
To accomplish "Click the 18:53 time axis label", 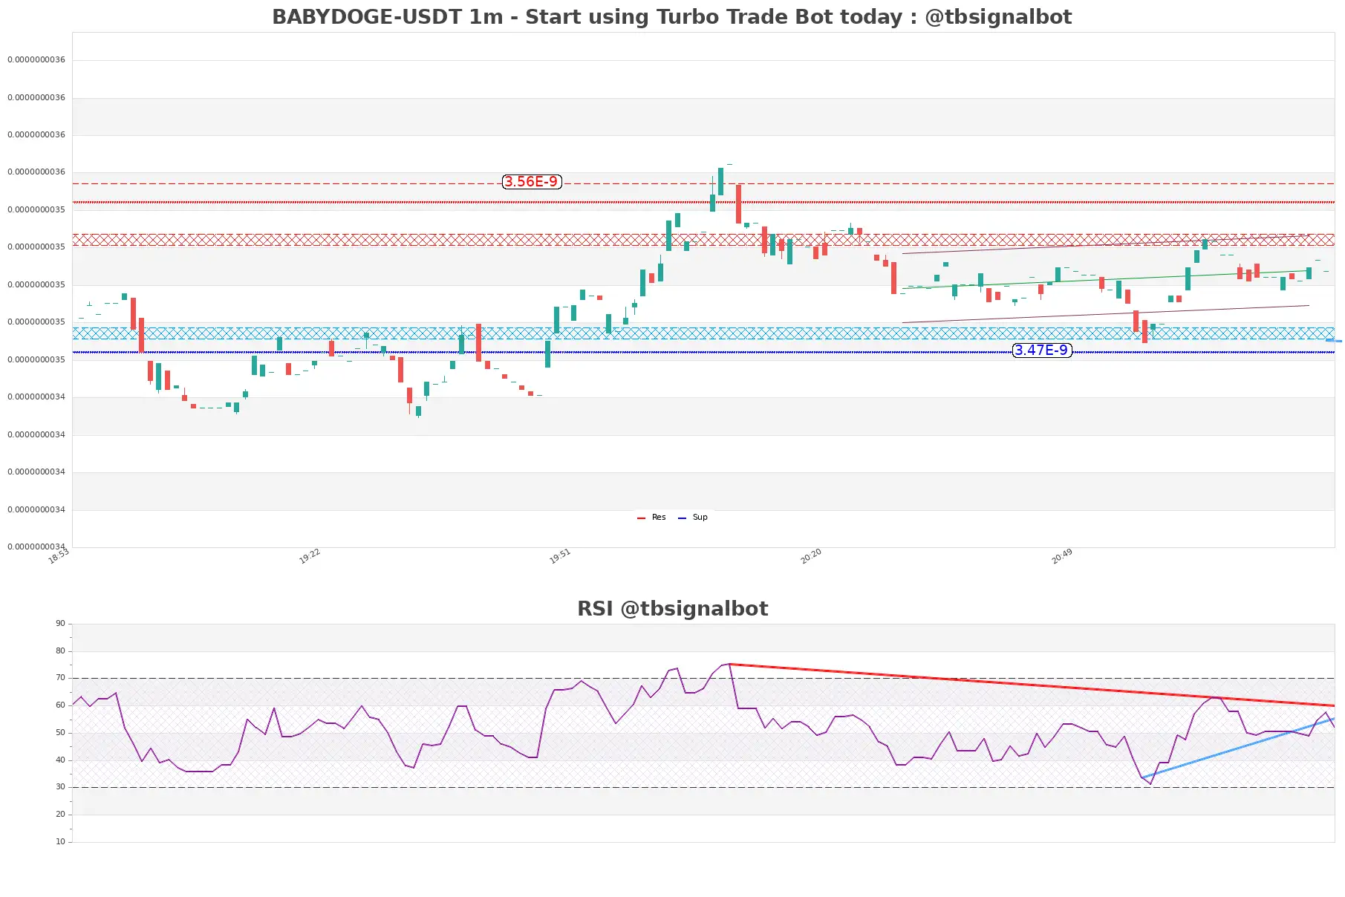I will coord(59,556).
